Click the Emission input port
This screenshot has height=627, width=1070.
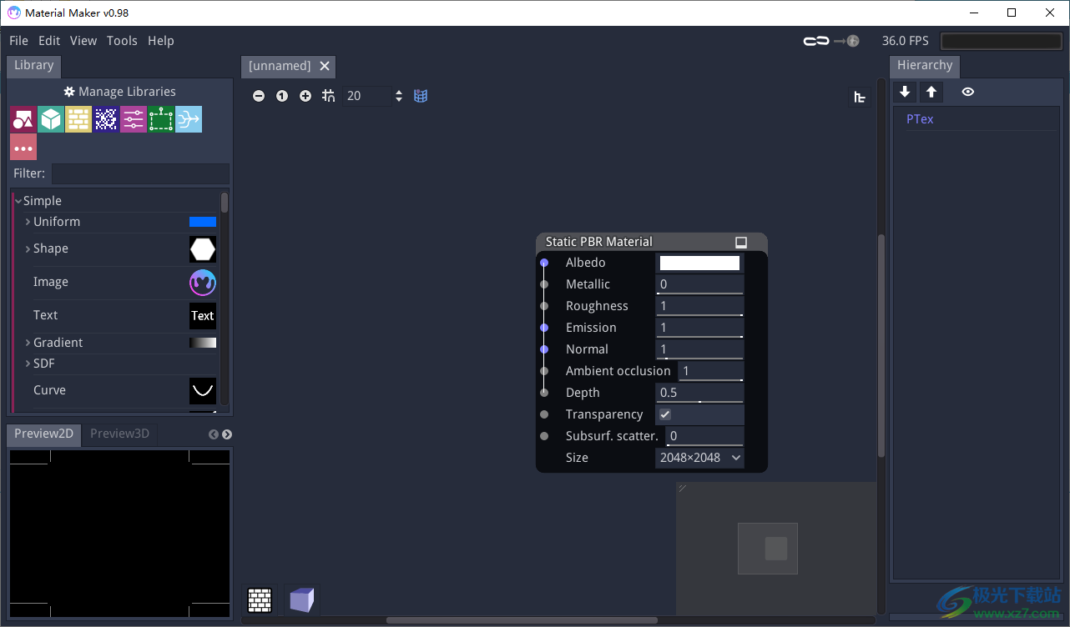click(x=544, y=328)
